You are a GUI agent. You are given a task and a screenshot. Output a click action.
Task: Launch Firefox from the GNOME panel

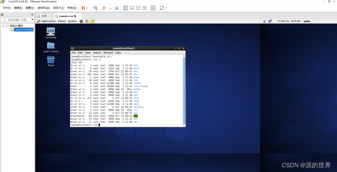pyautogui.click(x=81, y=21)
